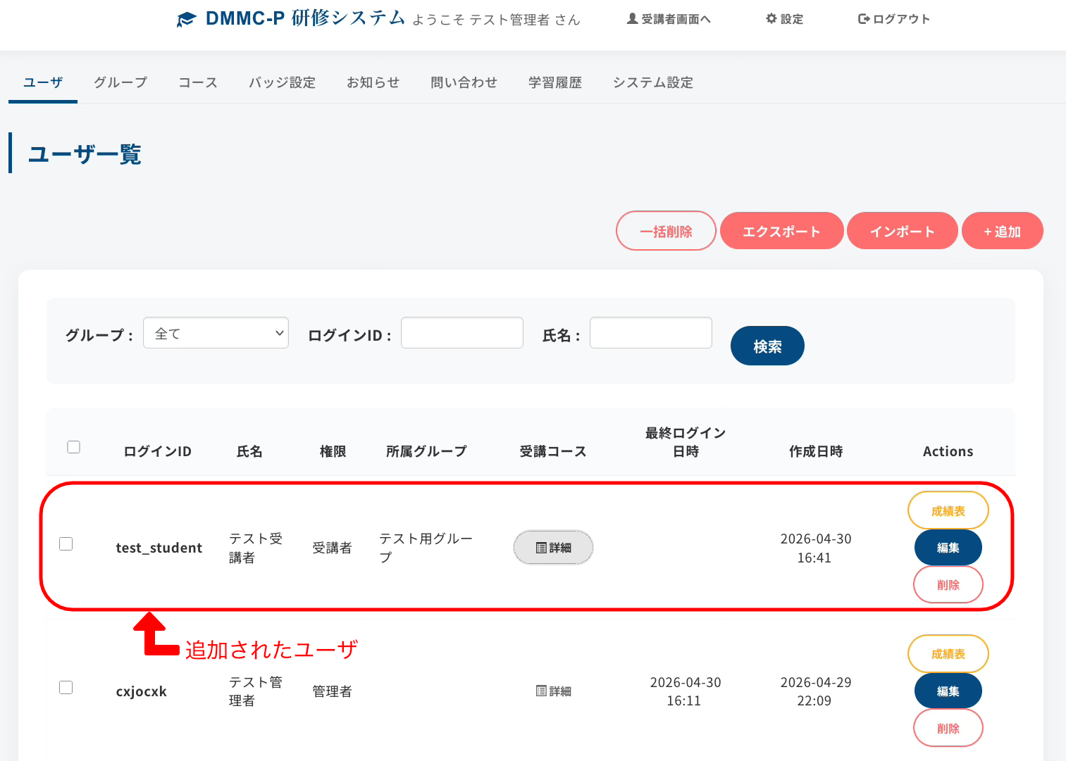This screenshot has height=761, width=1066.
Task: Click the 検索 search button
Action: [x=767, y=346]
